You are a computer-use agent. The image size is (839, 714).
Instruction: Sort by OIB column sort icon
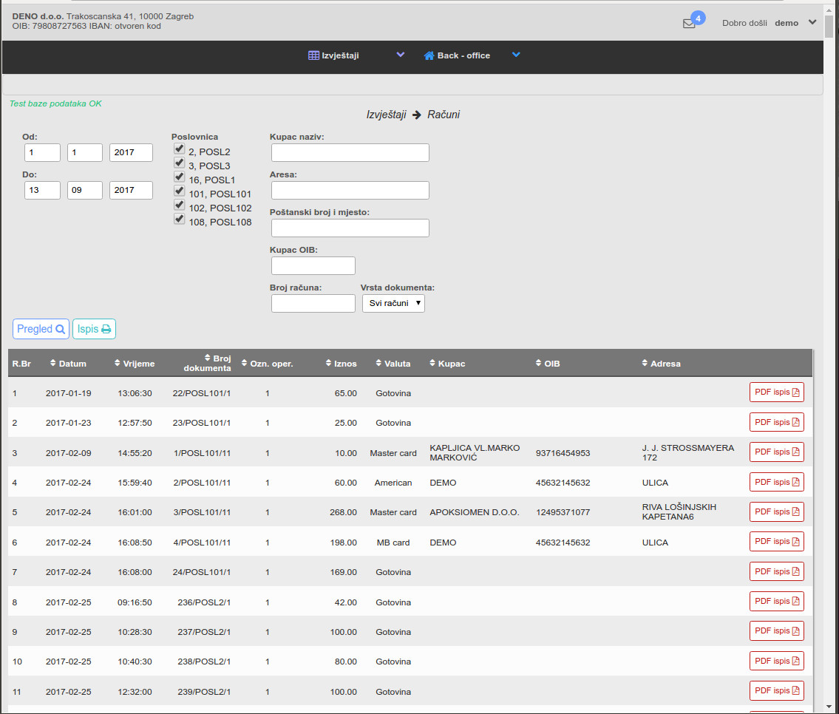tap(537, 364)
